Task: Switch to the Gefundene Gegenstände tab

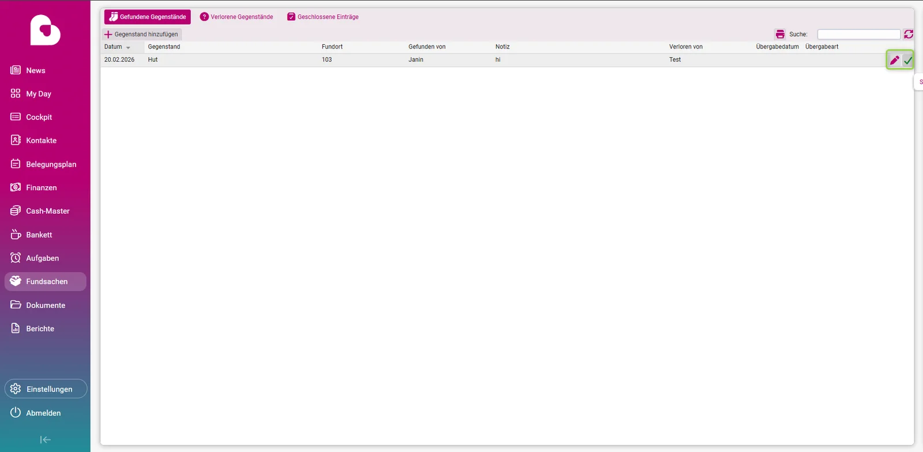Action: pyautogui.click(x=148, y=17)
